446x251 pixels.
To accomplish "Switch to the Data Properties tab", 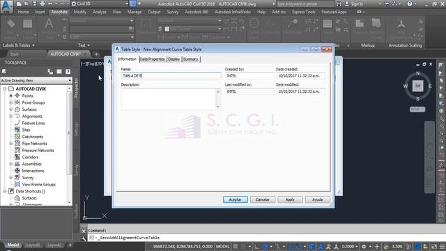I will click(152, 59).
